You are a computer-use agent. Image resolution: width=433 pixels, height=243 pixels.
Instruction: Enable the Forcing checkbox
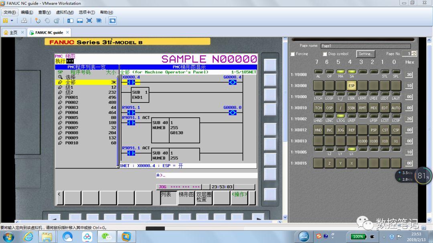292,53
